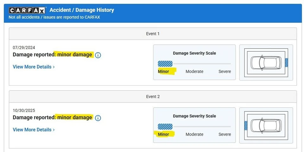304x152 pixels.
Task: Click Event 2 car damage location diagram
Action: [266, 126]
